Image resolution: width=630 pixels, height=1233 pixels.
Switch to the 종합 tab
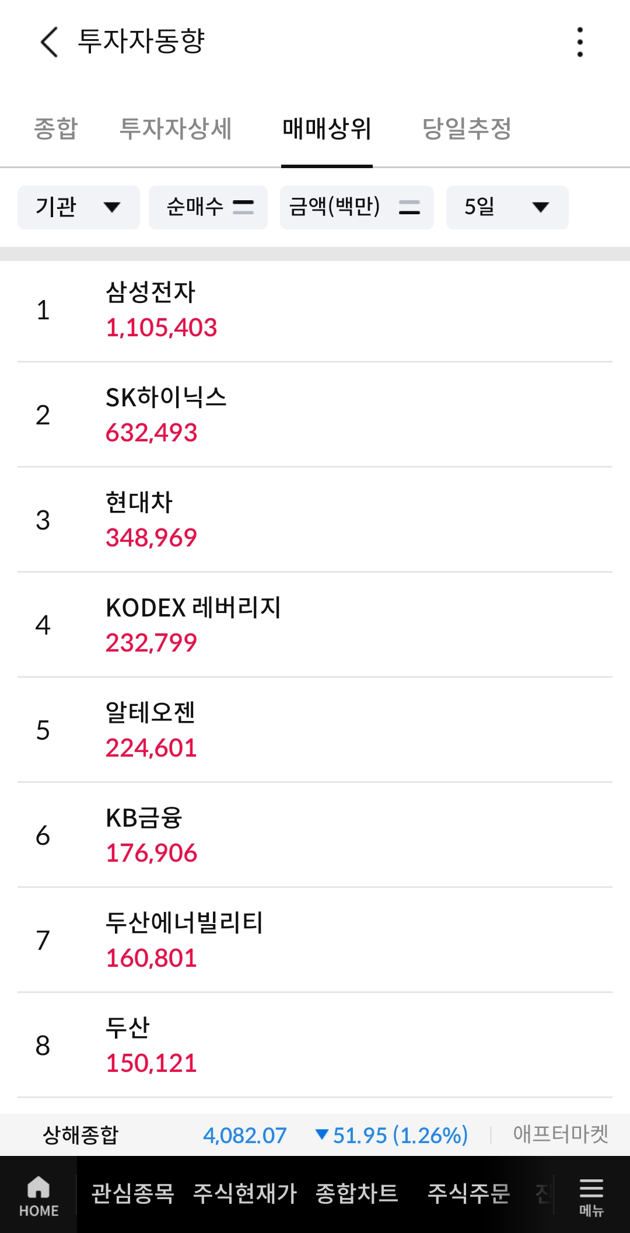[x=56, y=128]
